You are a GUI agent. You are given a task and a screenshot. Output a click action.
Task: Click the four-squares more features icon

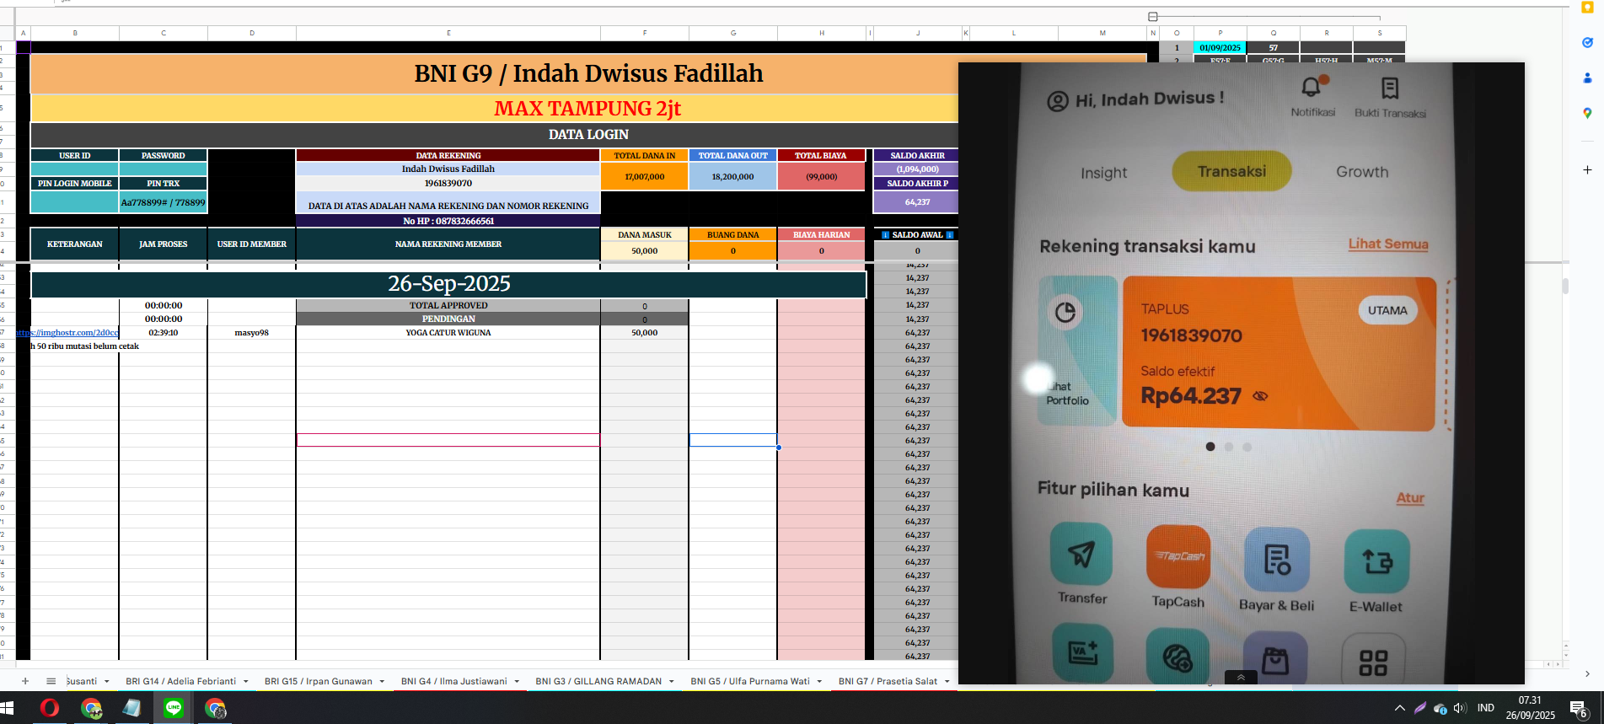point(1373,662)
